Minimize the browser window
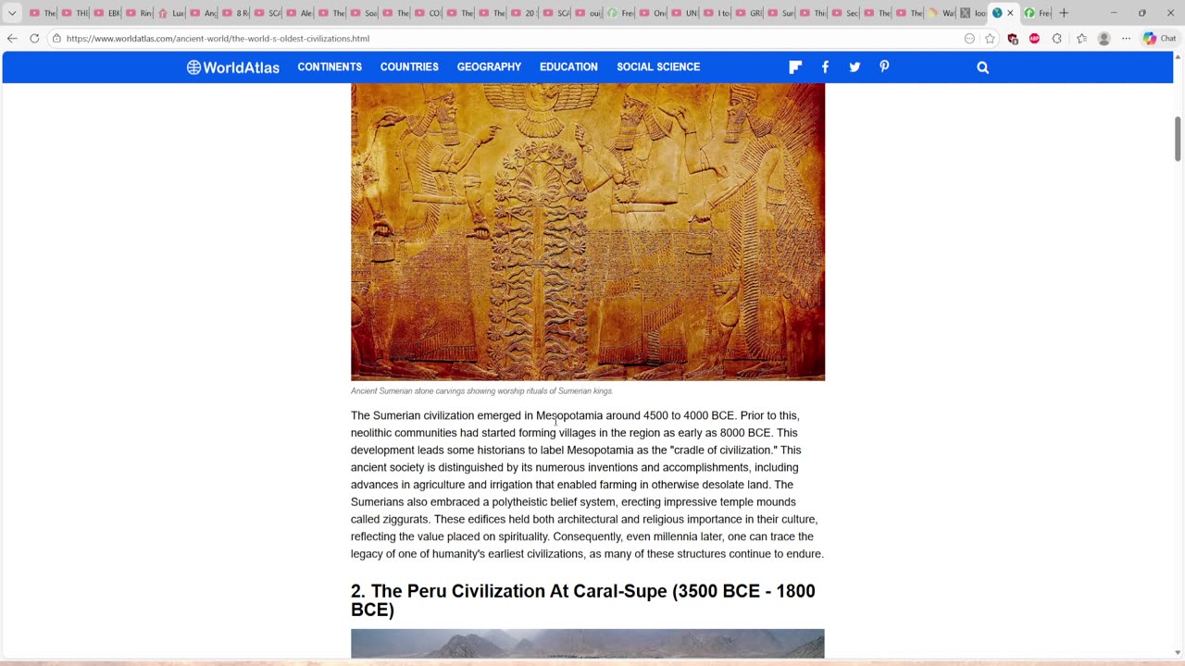1185x666 pixels. 1113,13
